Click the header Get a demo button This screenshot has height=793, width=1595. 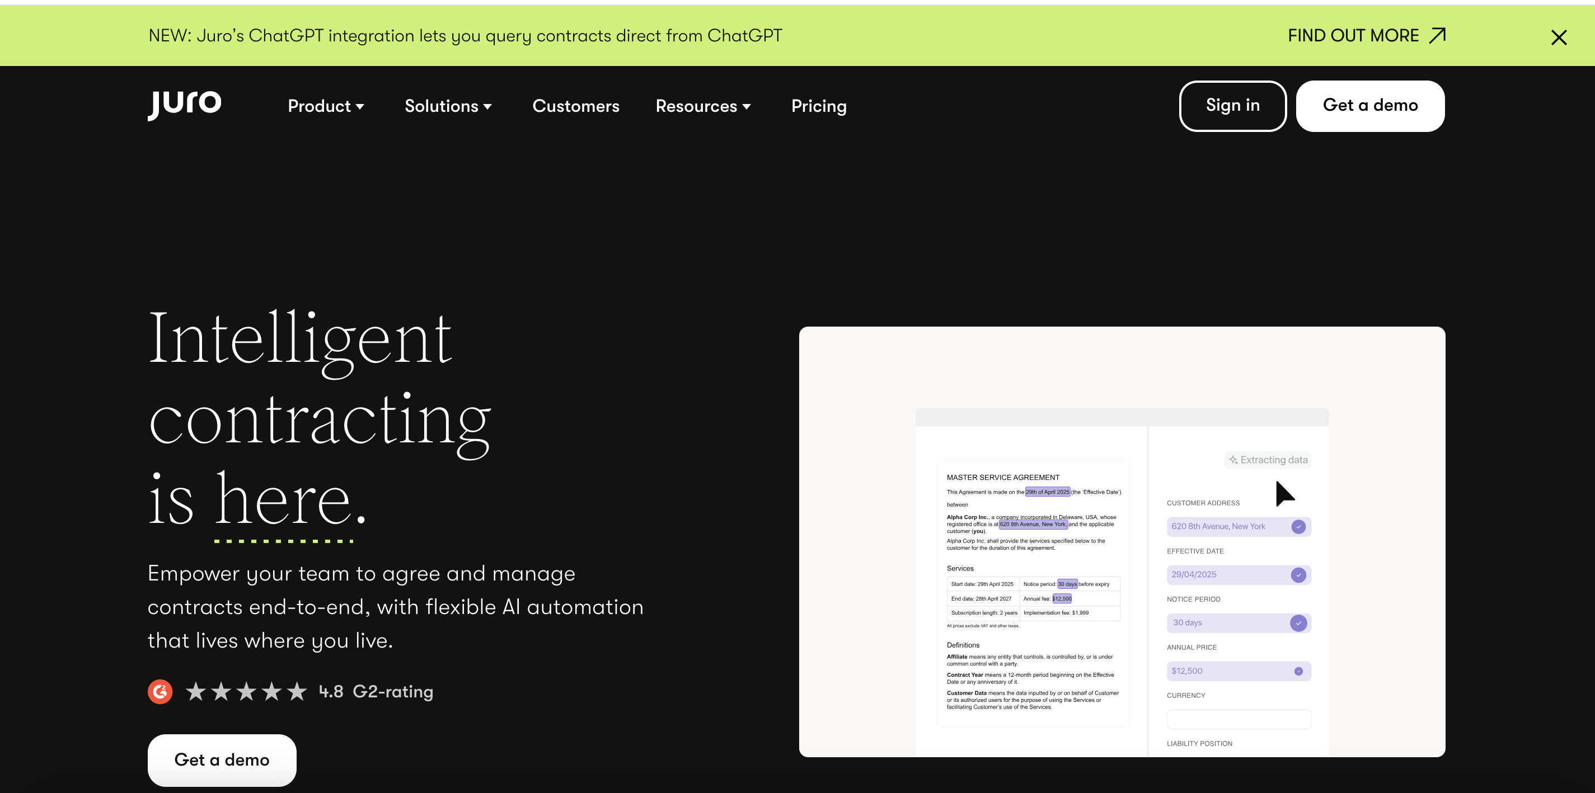click(x=1369, y=106)
